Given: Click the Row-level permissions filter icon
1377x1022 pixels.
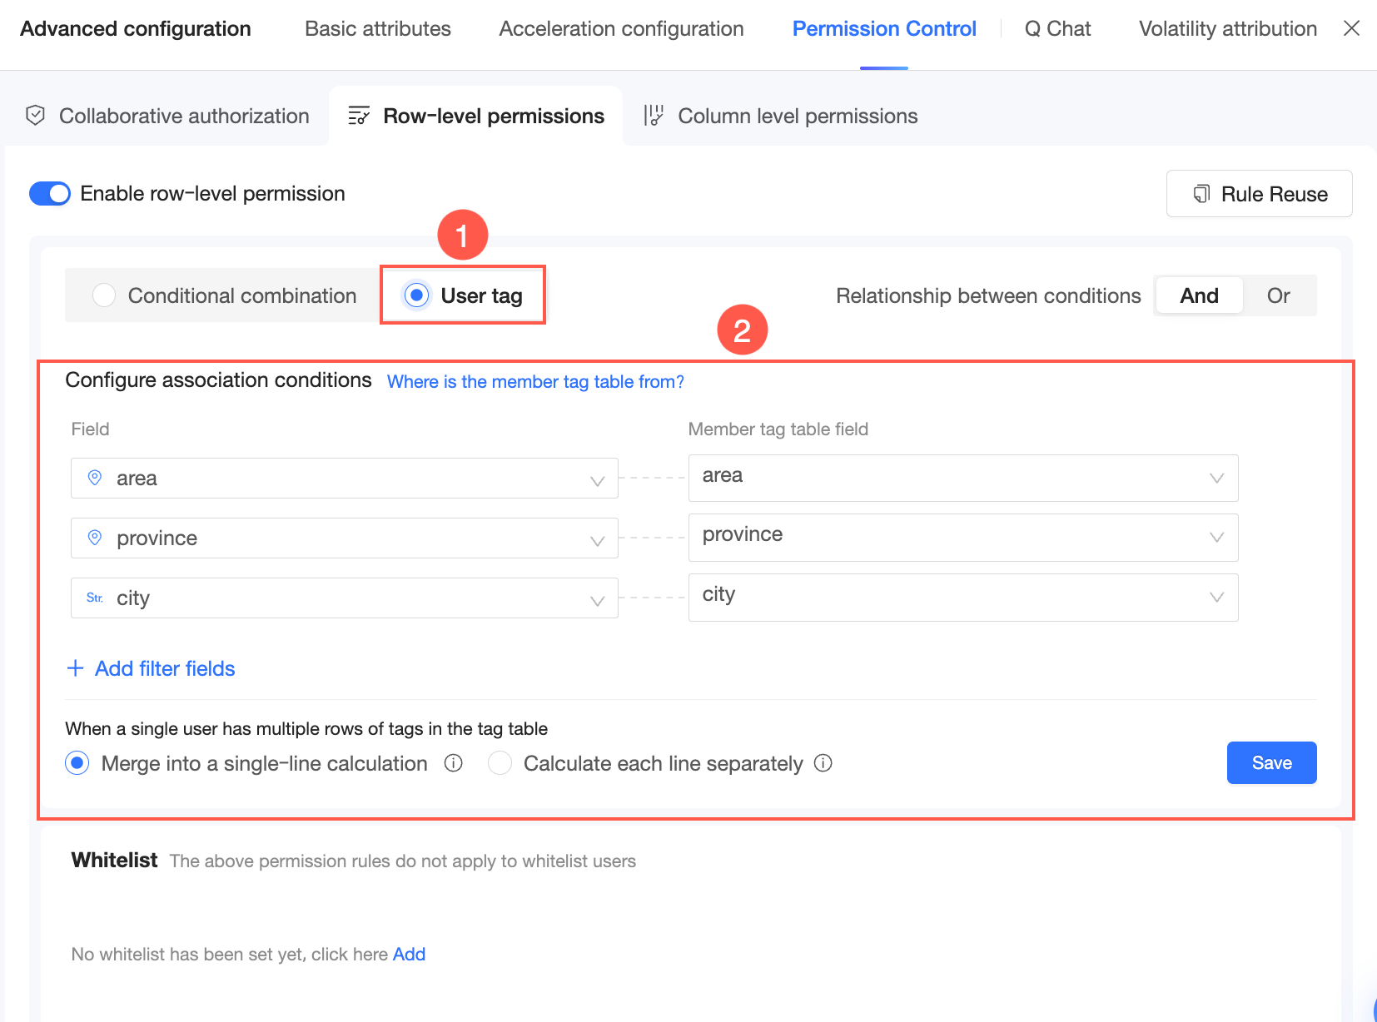Looking at the screenshot, I should pos(359,116).
